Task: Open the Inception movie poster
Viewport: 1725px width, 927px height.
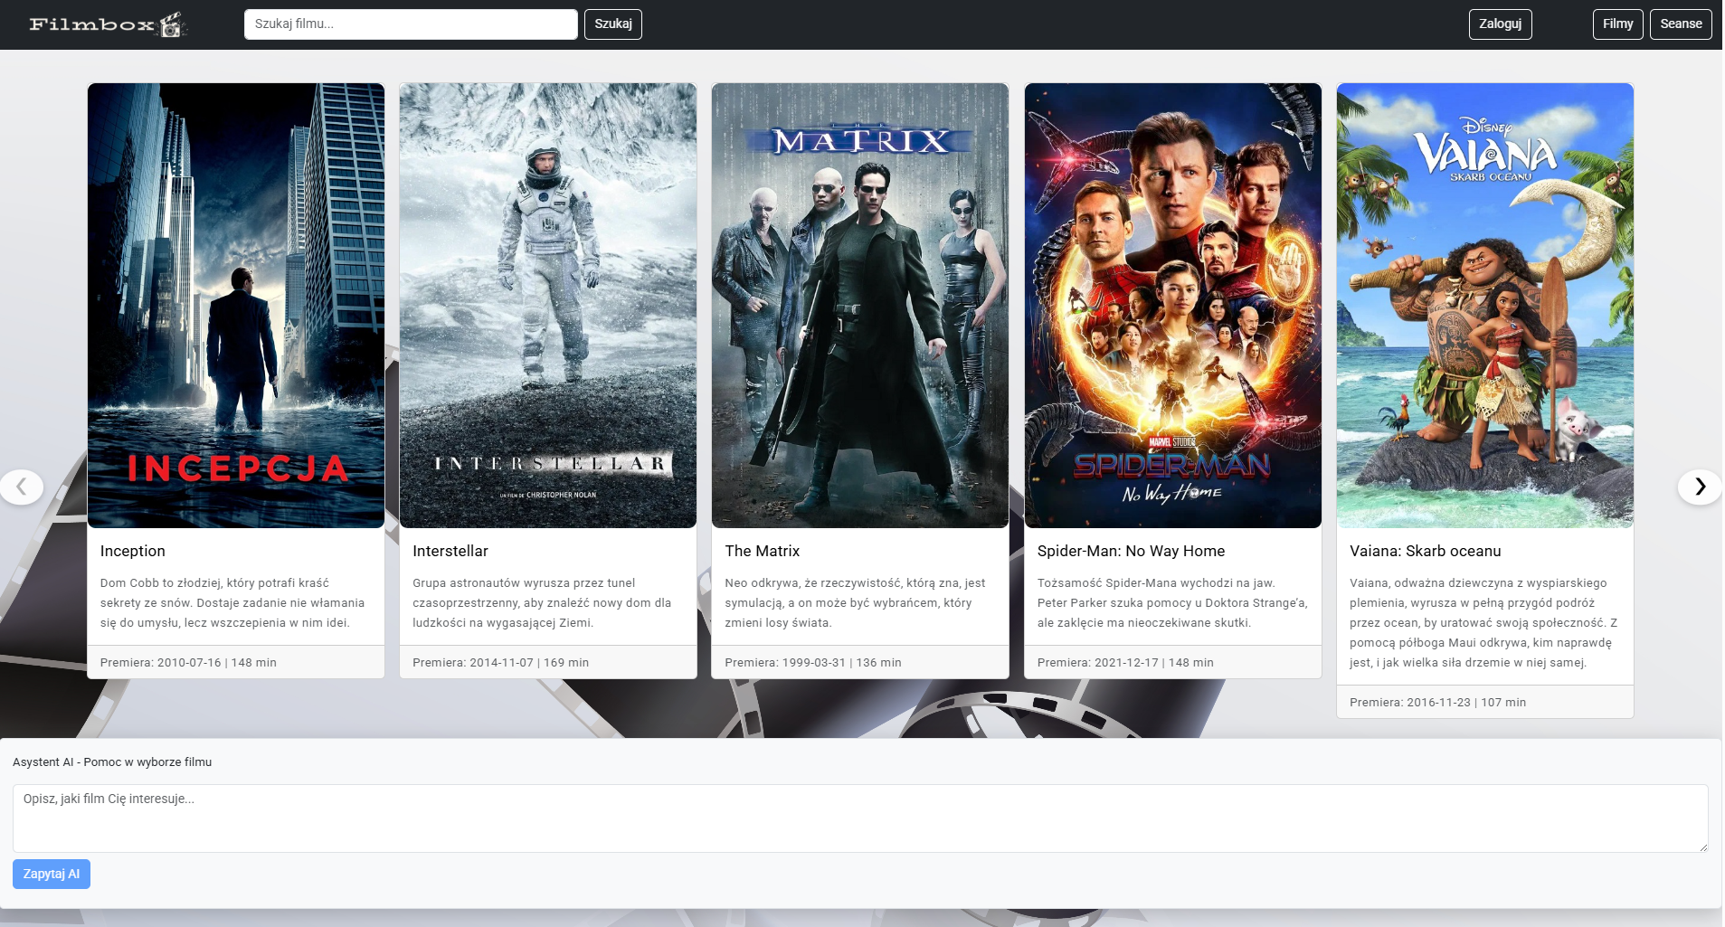Action: (236, 306)
